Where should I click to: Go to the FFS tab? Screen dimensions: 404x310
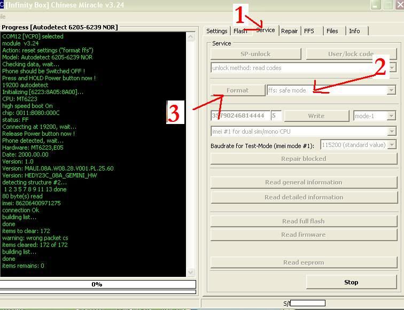point(309,31)
